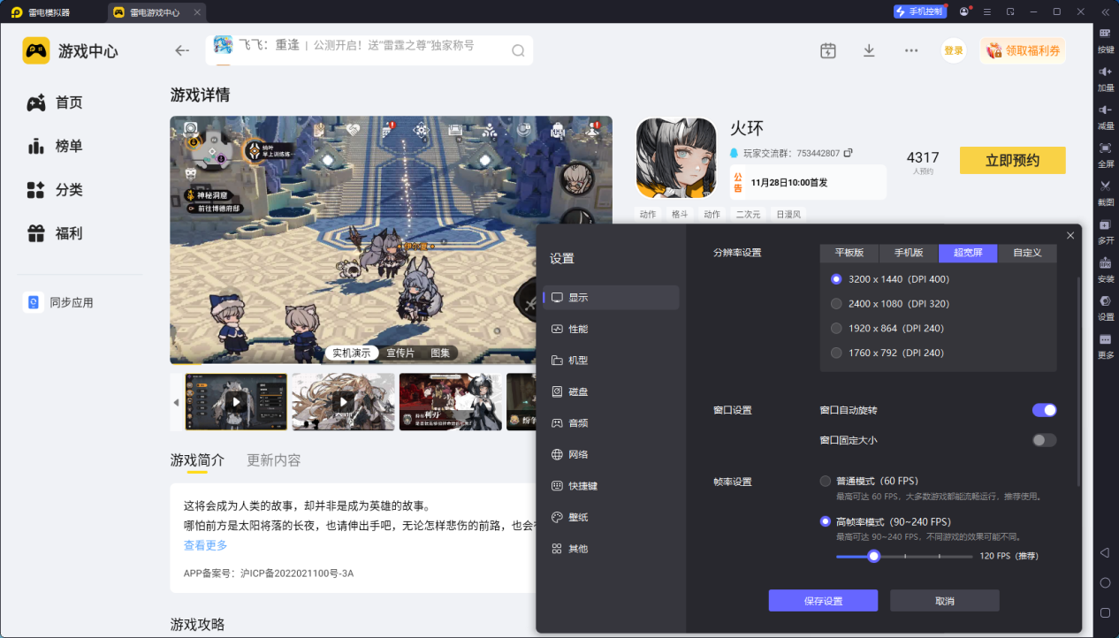Expand the three-dots more menu in header

(911, 51)
